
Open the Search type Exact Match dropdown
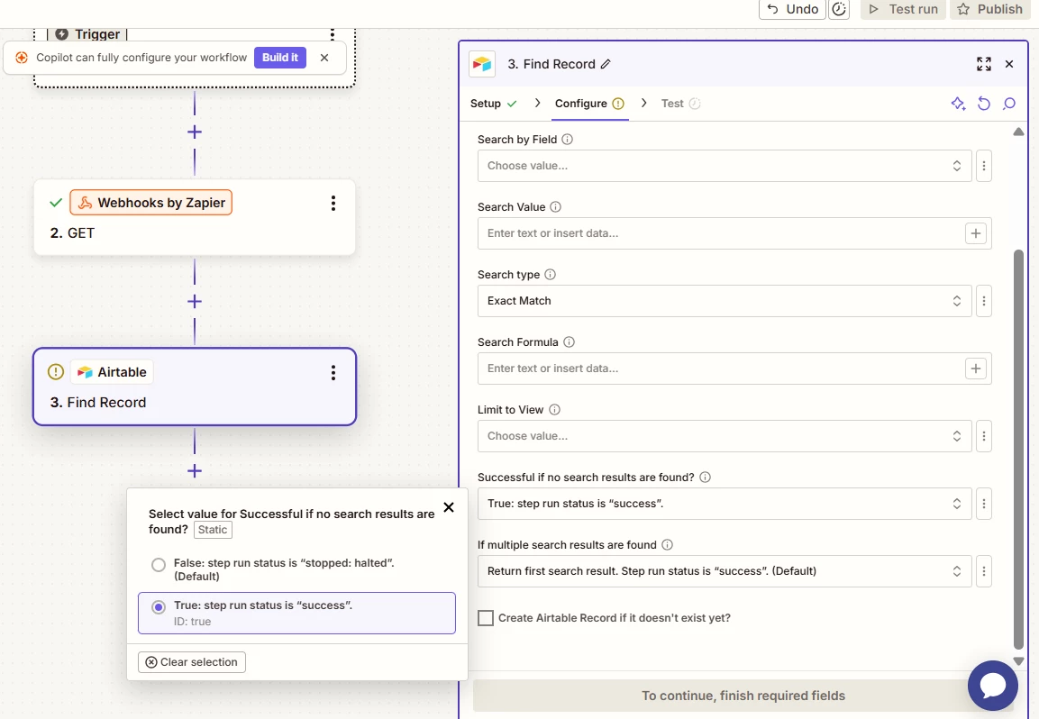(x=725, y=301)
